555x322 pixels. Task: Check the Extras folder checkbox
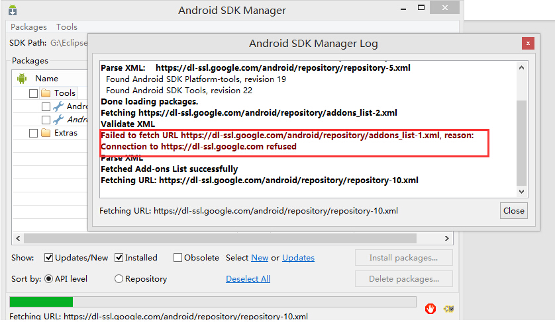point(33,133)
